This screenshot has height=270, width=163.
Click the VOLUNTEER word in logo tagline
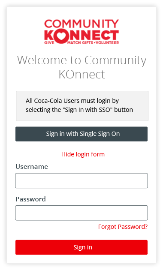tap(107, 42)
